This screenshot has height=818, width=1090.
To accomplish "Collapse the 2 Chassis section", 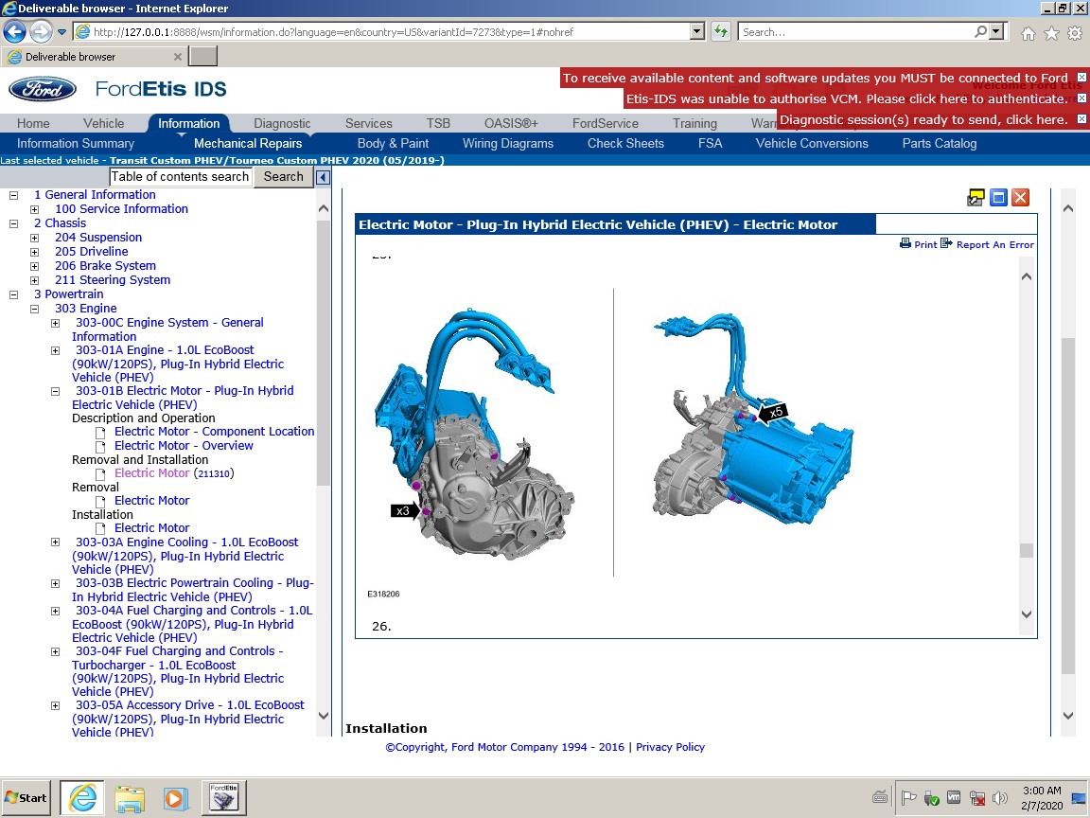I will pos(13,223).
